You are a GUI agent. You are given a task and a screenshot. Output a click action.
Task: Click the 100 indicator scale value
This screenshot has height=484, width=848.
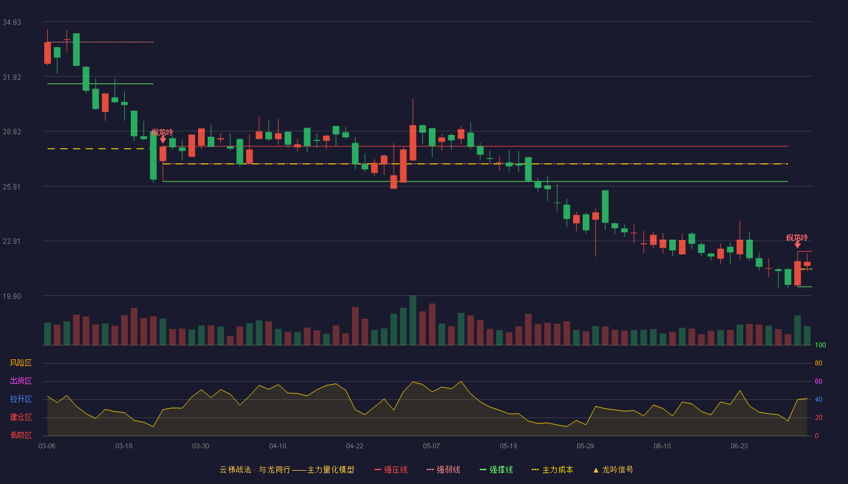820,345
